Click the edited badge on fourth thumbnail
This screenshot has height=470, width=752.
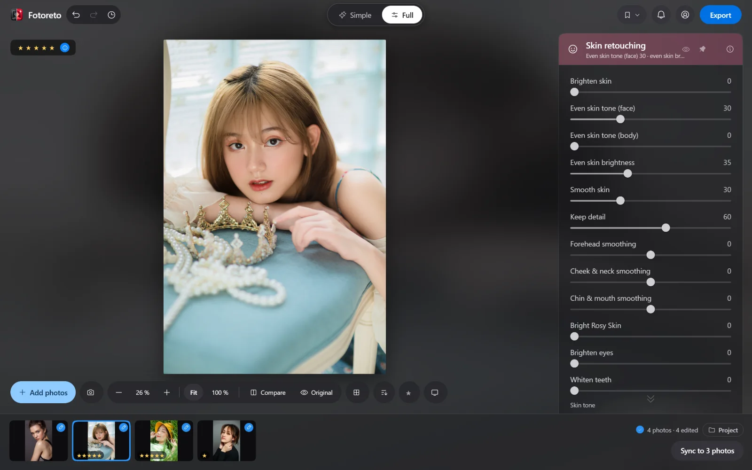tap(249, 427)
